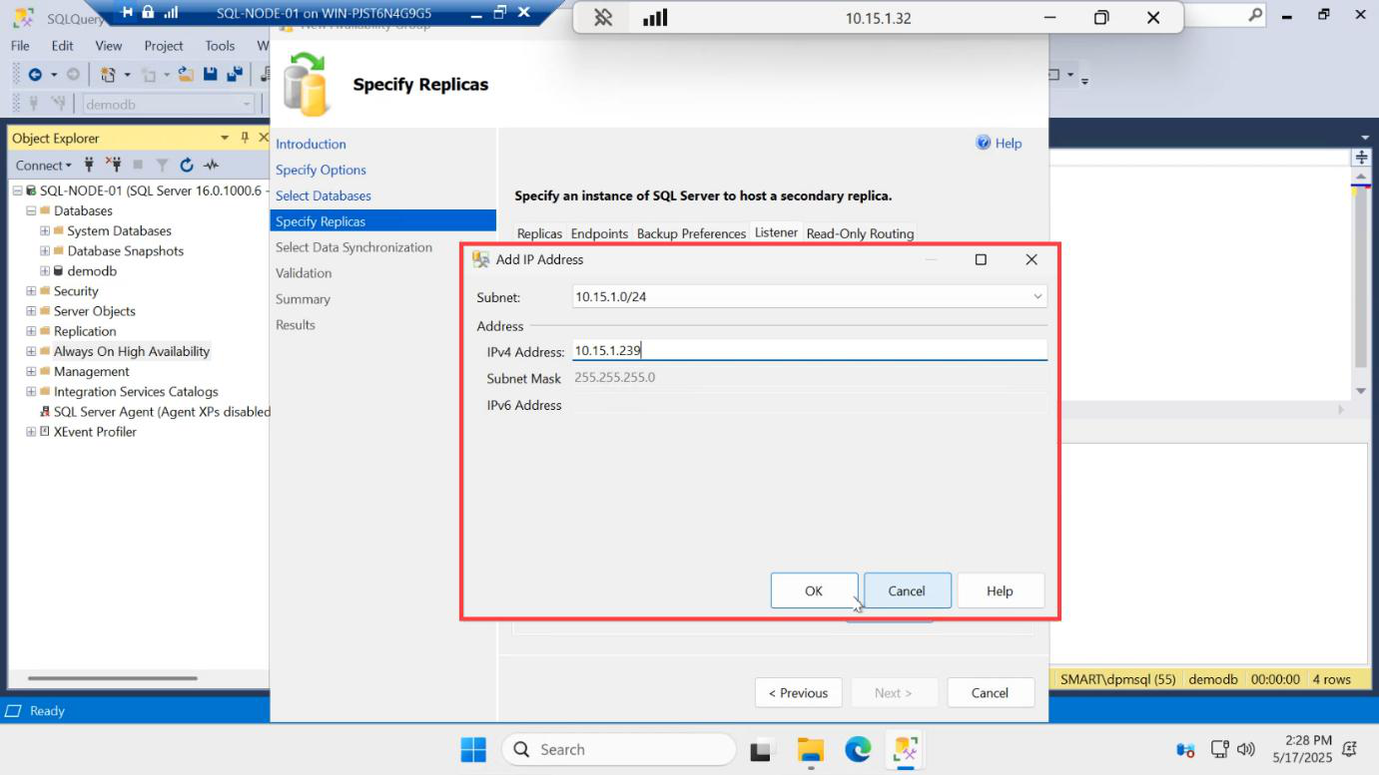Screen dimensions: 1379x775
Task: Click Help button in Add IP Address dialog
Action: point(1000,590)
